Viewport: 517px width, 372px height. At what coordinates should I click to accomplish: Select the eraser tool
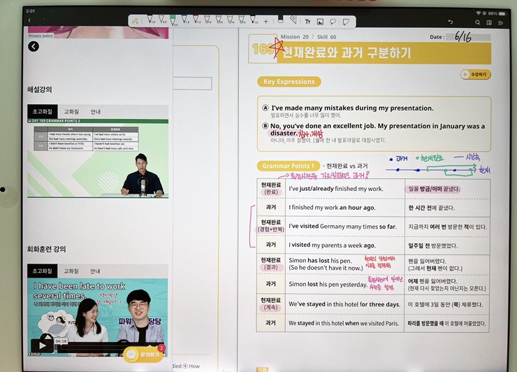[281, 20]
